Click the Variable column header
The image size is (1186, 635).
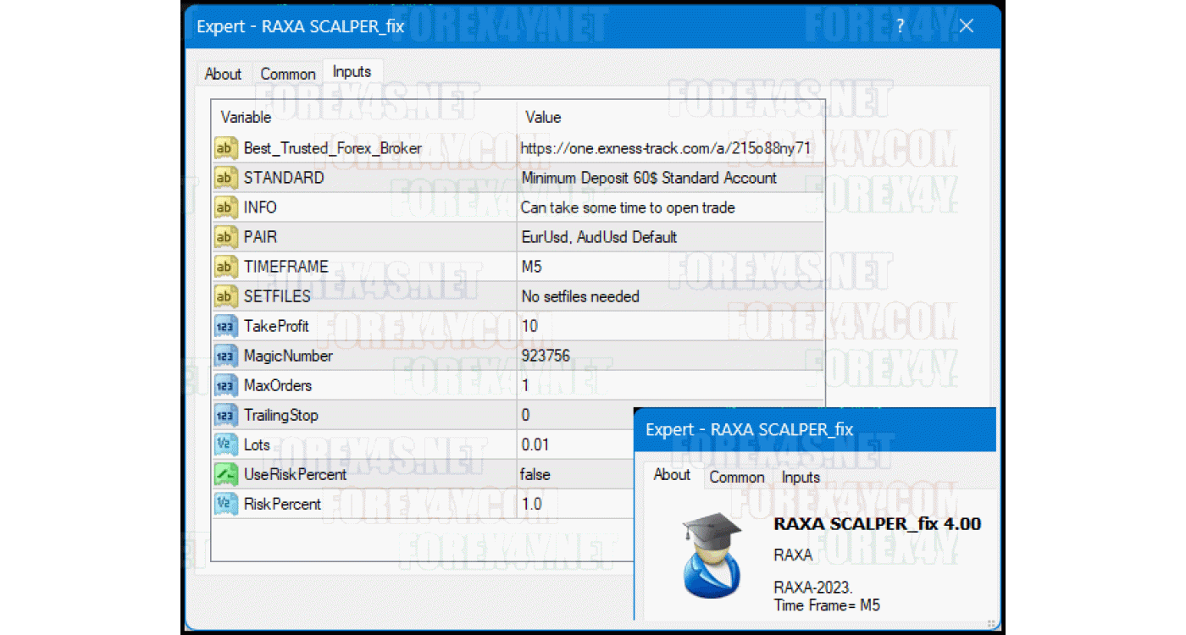246,117
